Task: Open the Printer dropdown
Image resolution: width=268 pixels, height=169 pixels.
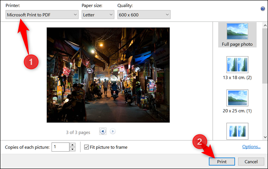Action: pos(42,15)
